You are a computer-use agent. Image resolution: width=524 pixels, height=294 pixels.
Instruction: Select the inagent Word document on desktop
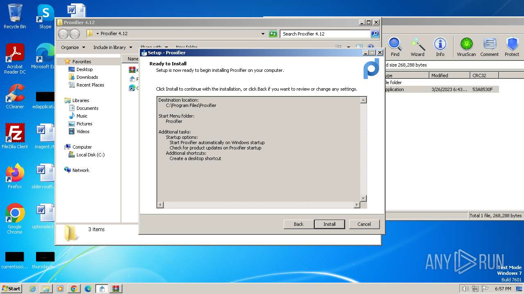point(45,136)
